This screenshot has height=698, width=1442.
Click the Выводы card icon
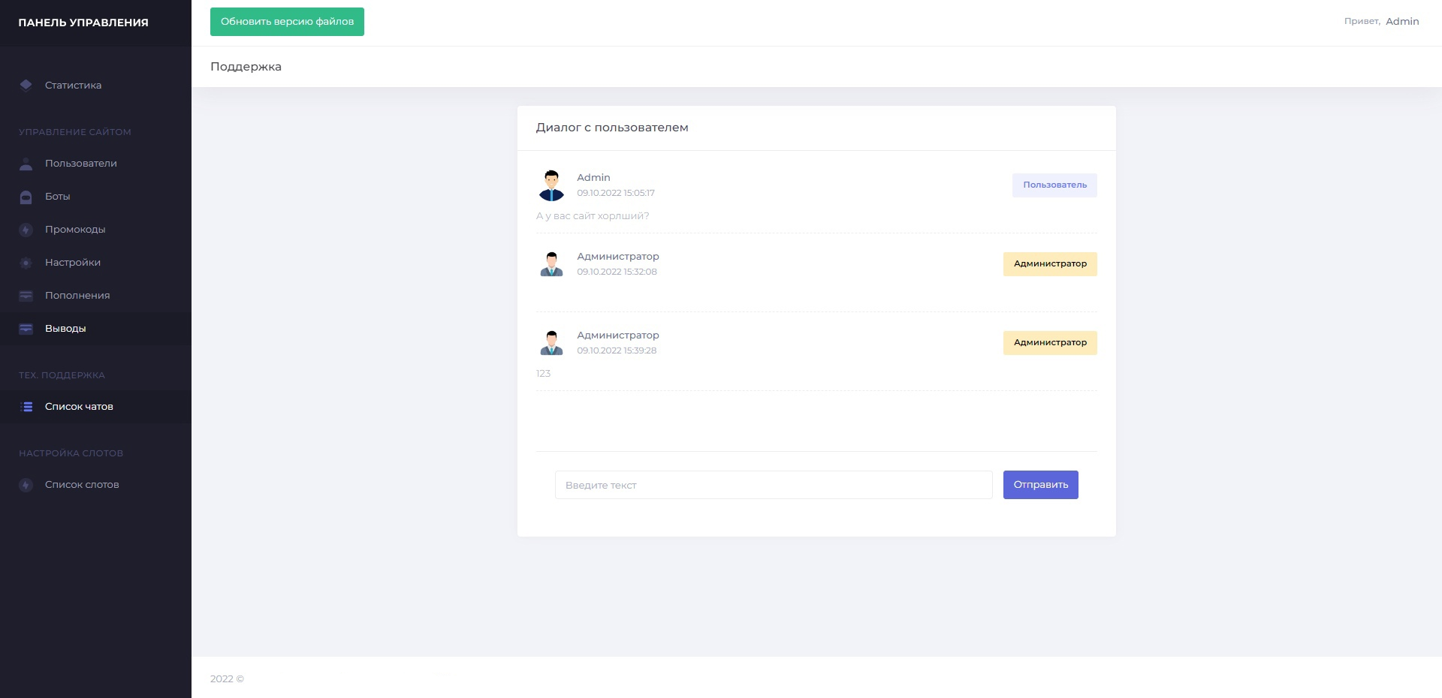tap(26, 329)
